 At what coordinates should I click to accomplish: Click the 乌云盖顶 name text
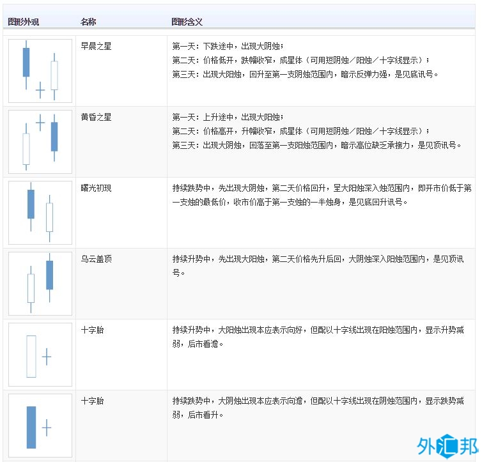click(x=96, y=259)
